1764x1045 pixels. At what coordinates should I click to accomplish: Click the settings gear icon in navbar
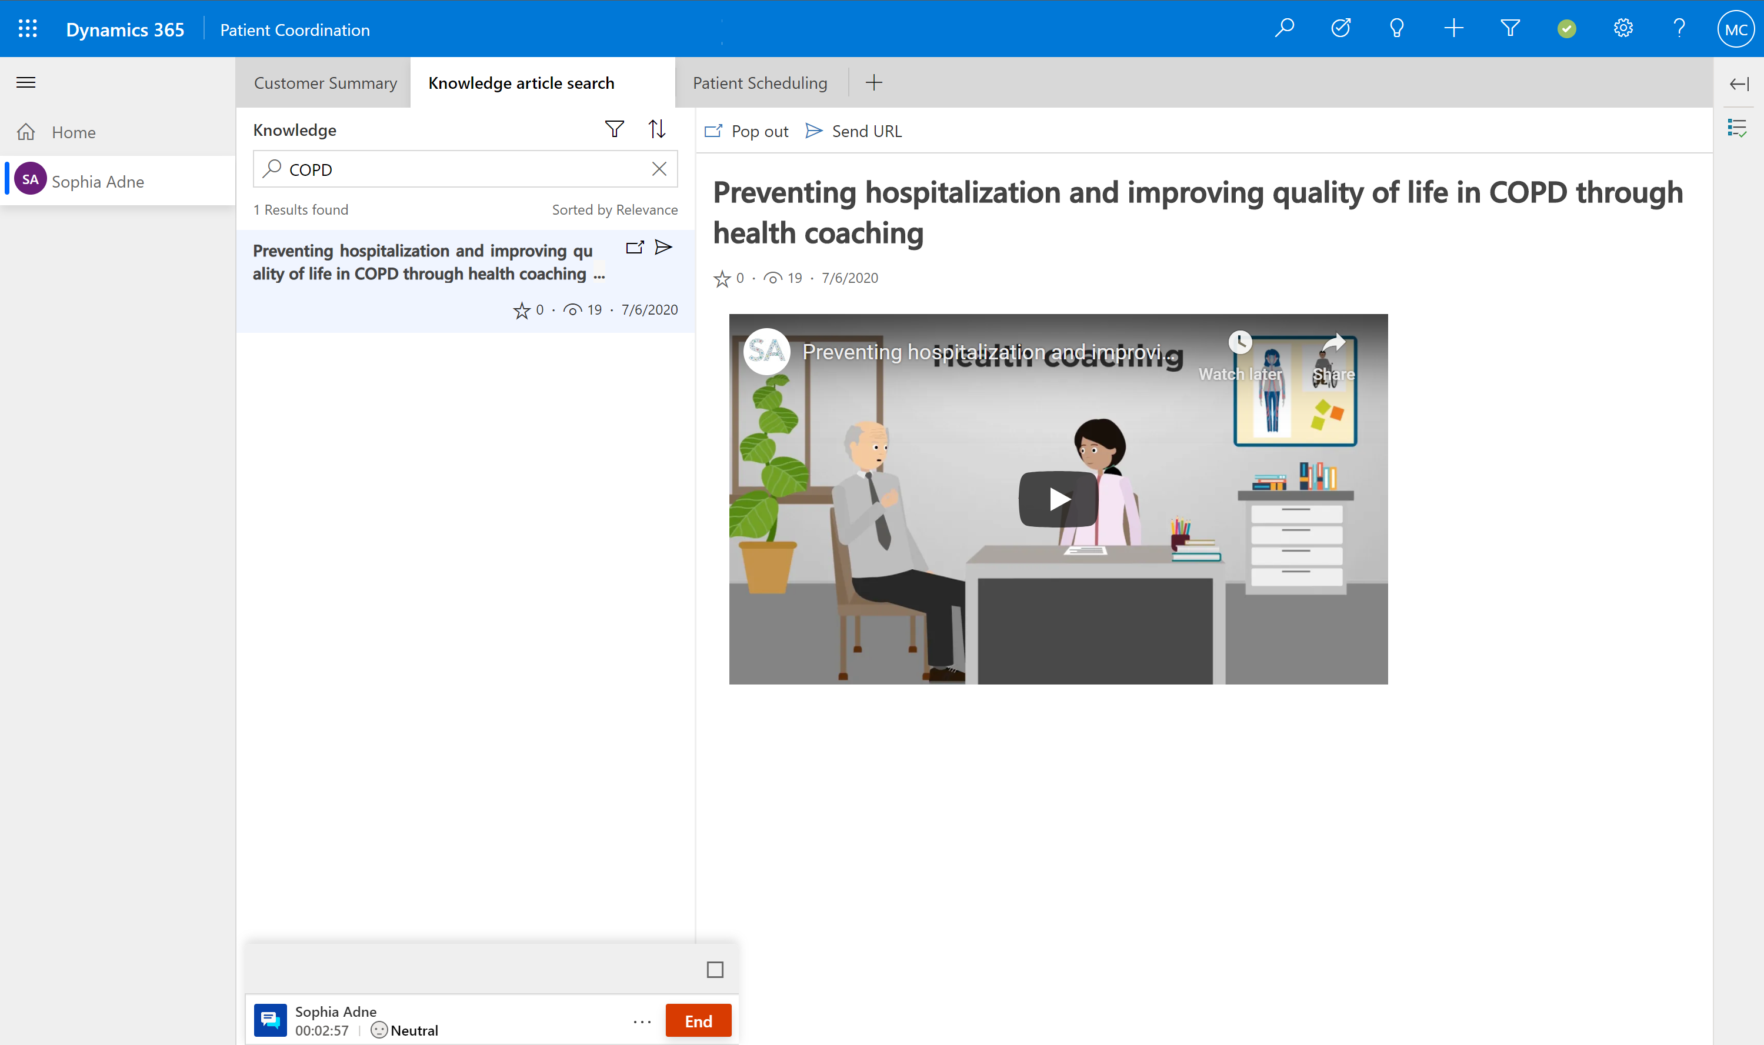click(x=1623, y=29)
